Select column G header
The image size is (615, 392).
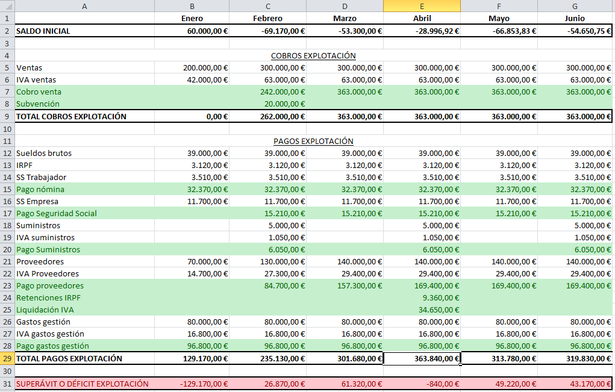click(575, 6)
